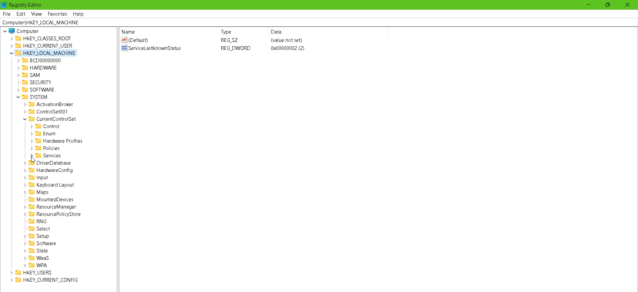Select the HardwareConfig key
638x292 pixels.
pos(54,170)
